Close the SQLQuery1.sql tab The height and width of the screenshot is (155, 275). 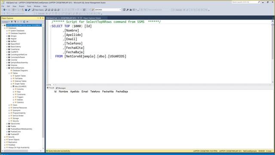81,18
